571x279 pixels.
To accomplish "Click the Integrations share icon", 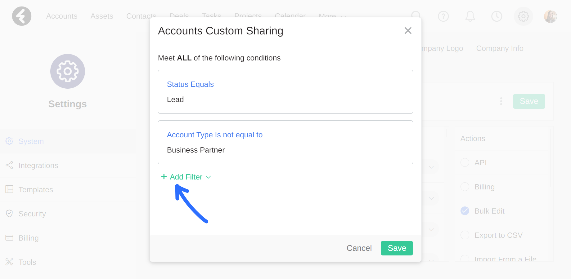I will click(x=9, y=165).
